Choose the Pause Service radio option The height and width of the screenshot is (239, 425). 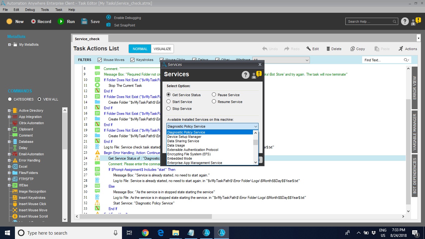[214, 95]
